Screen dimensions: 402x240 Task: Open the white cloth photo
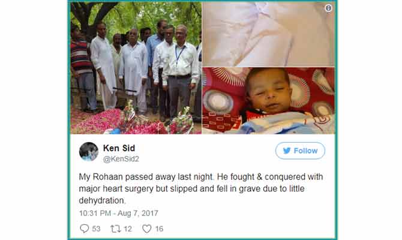point(268,34)
